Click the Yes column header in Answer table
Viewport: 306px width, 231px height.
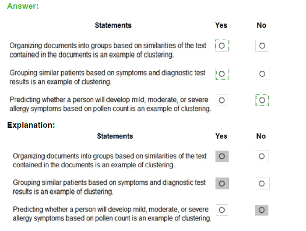[221, 25]
